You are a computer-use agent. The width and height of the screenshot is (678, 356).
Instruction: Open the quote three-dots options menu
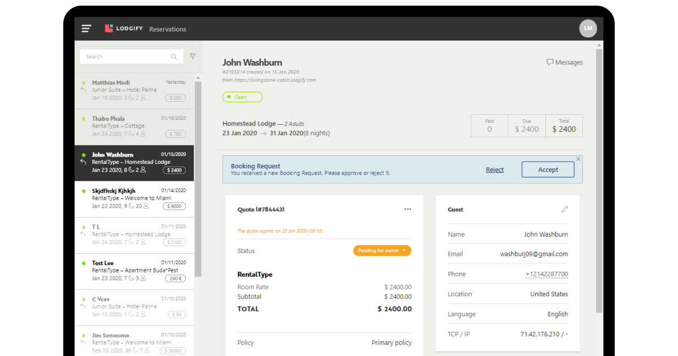point(408,209)
